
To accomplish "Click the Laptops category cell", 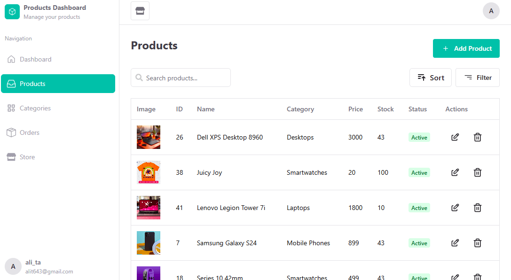I will [x=298, y=208].
